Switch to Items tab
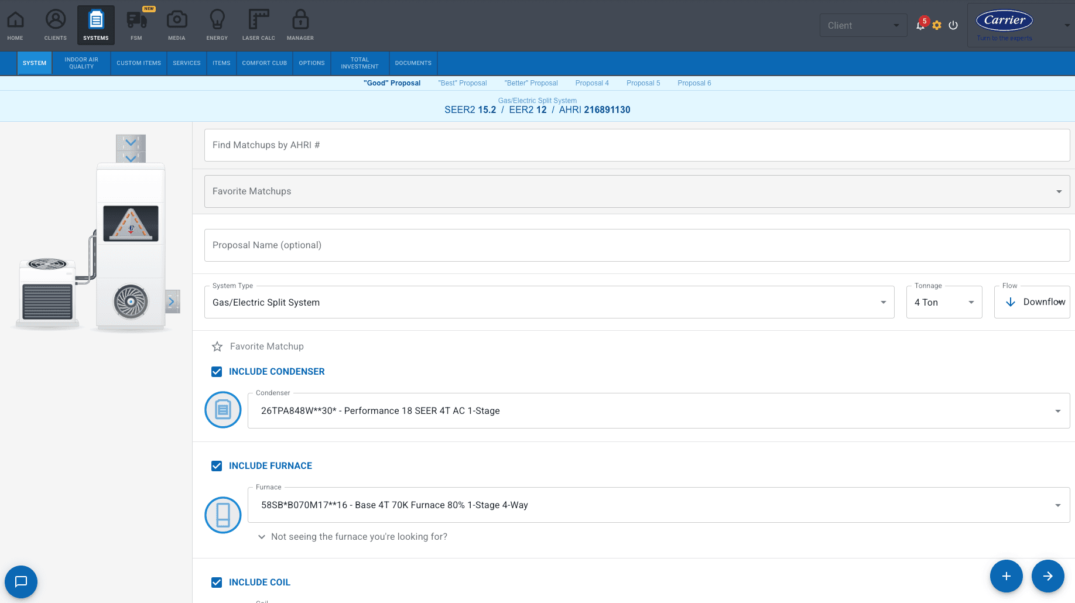Viewport: 1075px width, 603px height. tap(221, 63)
